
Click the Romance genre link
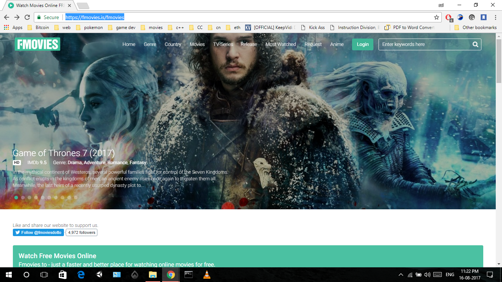click(118, 163)
